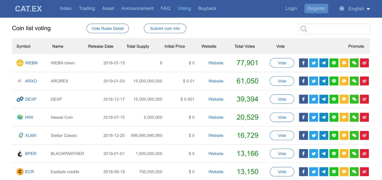Open the Voting menu item
The width and height of the screenshot is (382, 180).
[x=184, y=8]
